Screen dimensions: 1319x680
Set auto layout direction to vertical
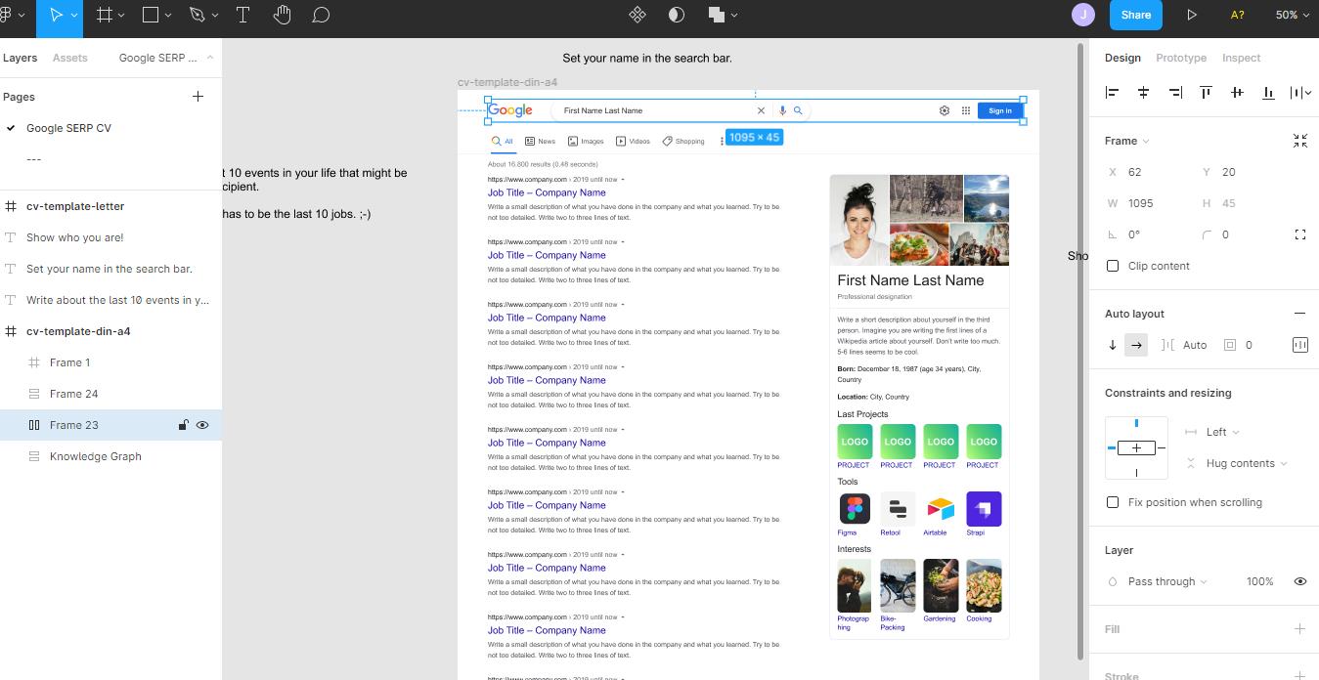(1113, 345)
